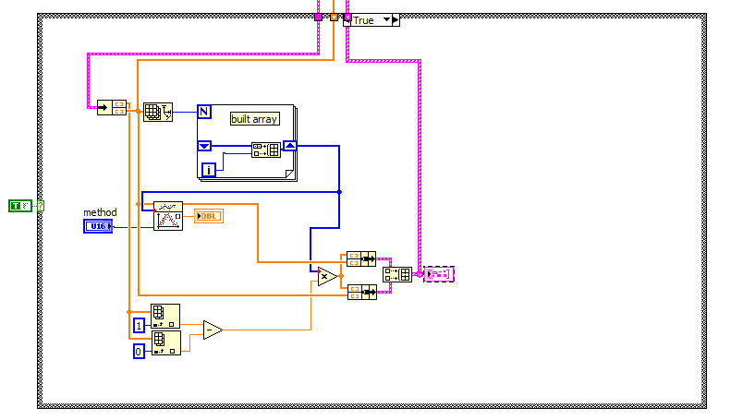This screenshot has width=743, height=420.
Task: Click the Array Size function node
Action: pos(158,113)
